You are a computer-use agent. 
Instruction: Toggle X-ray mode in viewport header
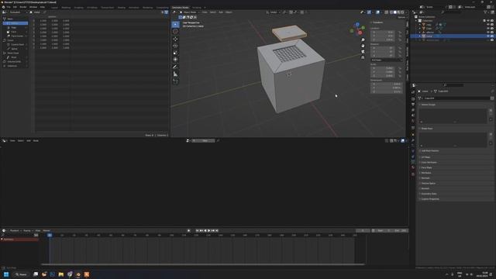point(386,12)
